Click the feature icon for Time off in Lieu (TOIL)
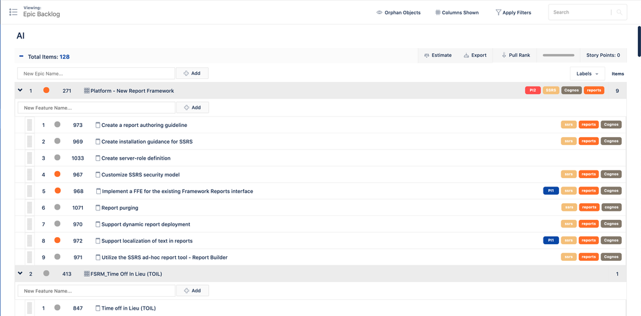 click(x=98, y=308)
